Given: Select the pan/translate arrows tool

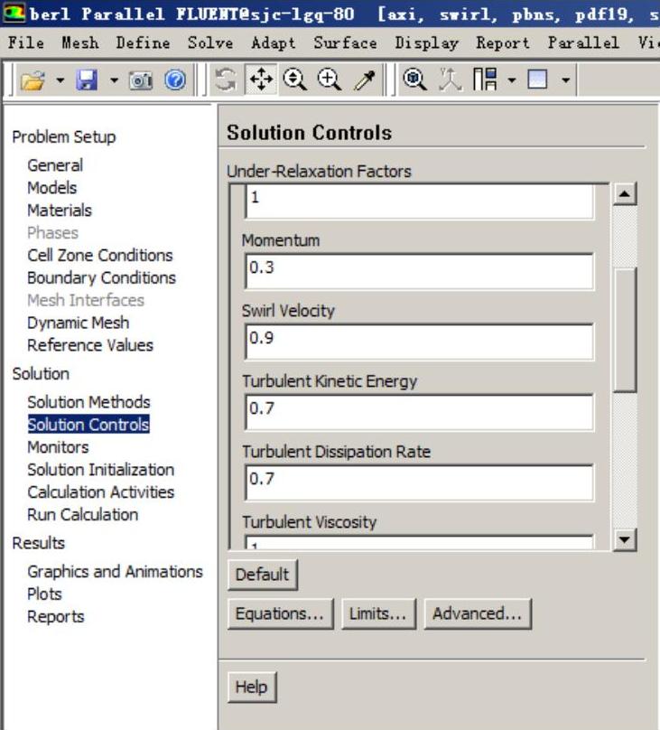Looking at the screenshot, I should tap(262, 80).
